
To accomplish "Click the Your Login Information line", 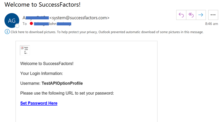I will [x=41, y=74].
